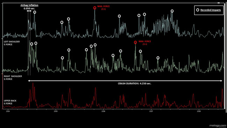Click the 2324 time axis tick label
This screenshot has height=128, width=227.
[x=8, y=111]
